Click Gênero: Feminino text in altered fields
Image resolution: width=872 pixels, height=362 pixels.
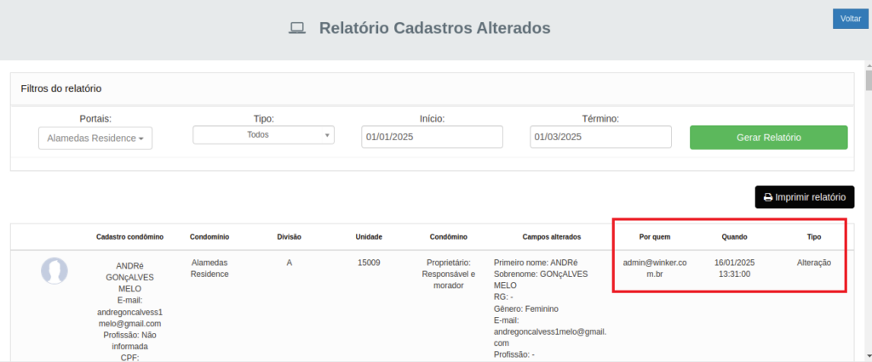[526, 308]
